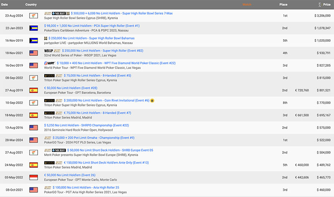Click the US flag in the 18-Nov-2021 row
Viewport: 334px width, 197px height.
[x=33, y=53]
